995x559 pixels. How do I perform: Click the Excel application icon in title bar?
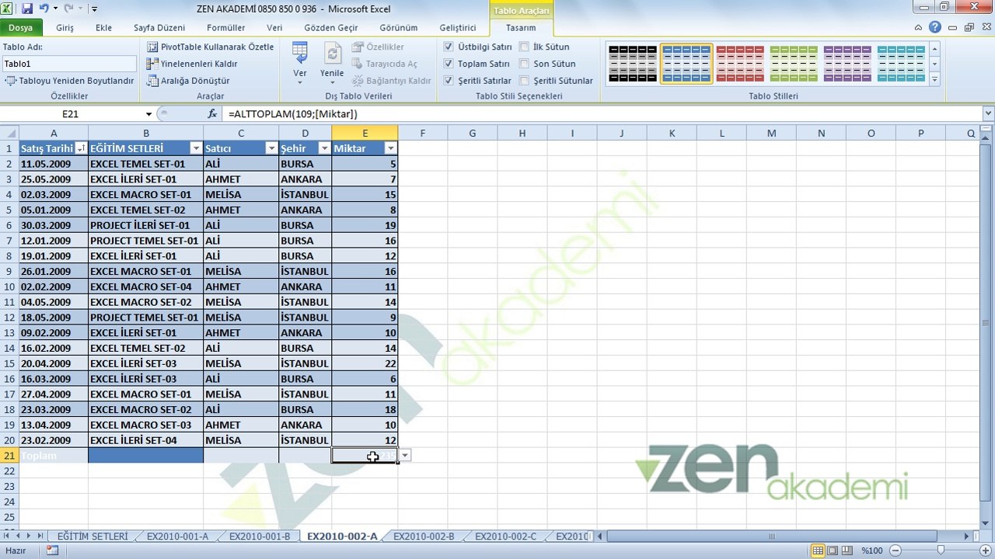[9, 9]
